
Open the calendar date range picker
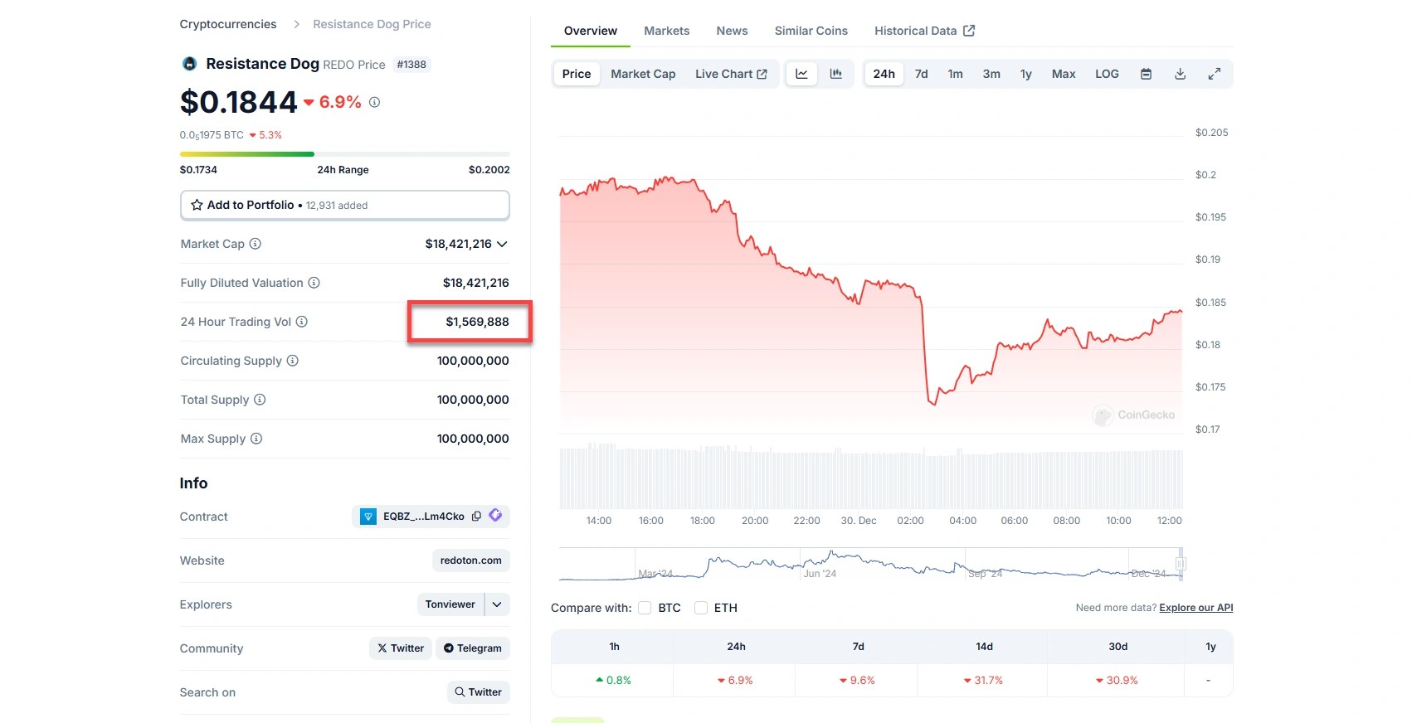point(1146,74)
